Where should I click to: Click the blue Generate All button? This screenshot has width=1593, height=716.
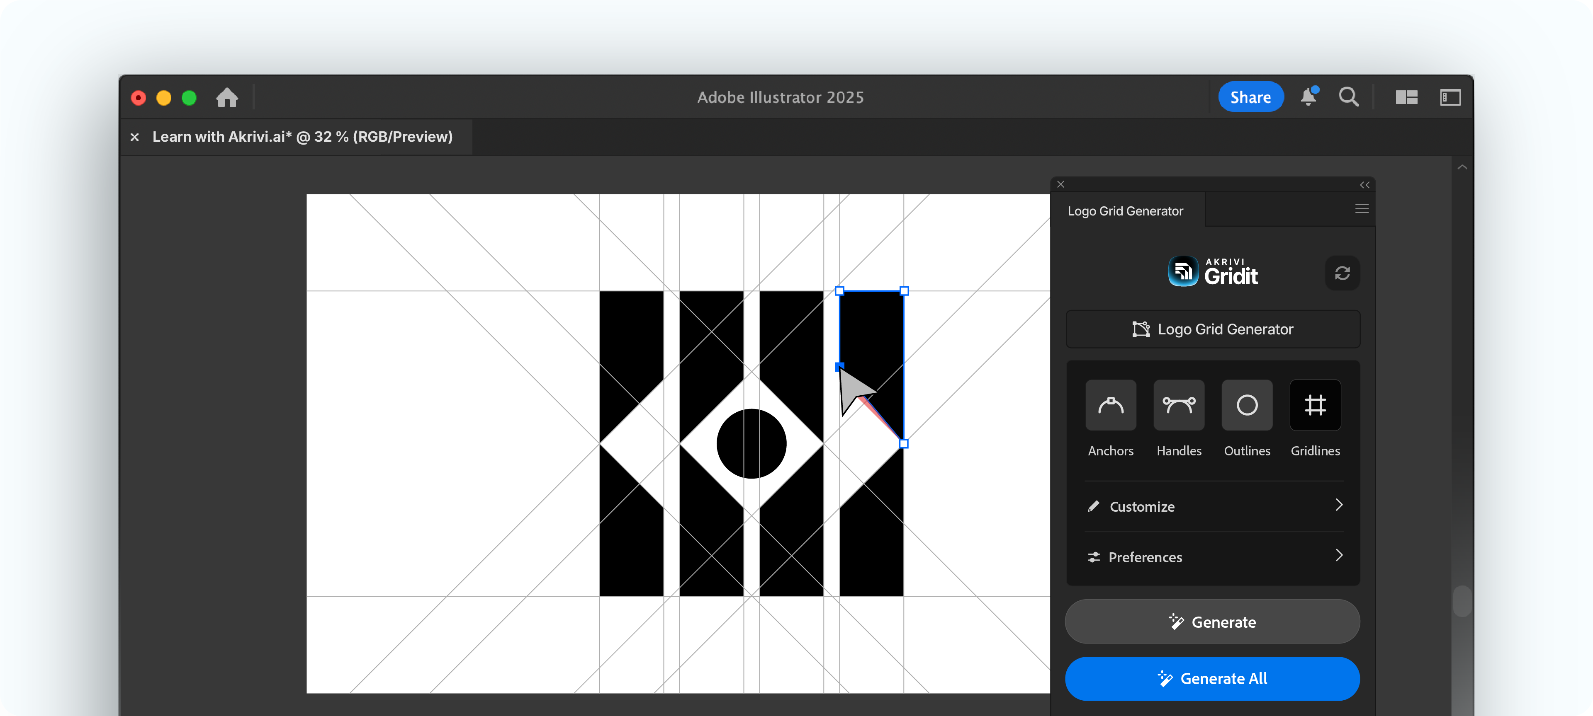(1212, 678)
